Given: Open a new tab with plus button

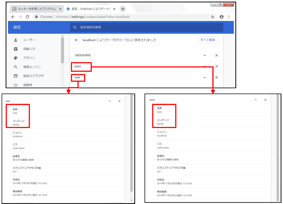Looking at the screenshot, I should 123,9.
